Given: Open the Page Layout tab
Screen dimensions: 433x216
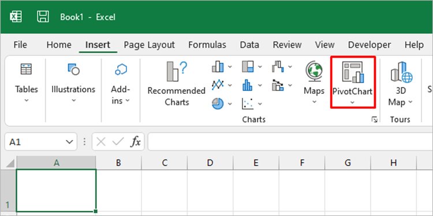Looking at the screenshot, I should 149,44.
